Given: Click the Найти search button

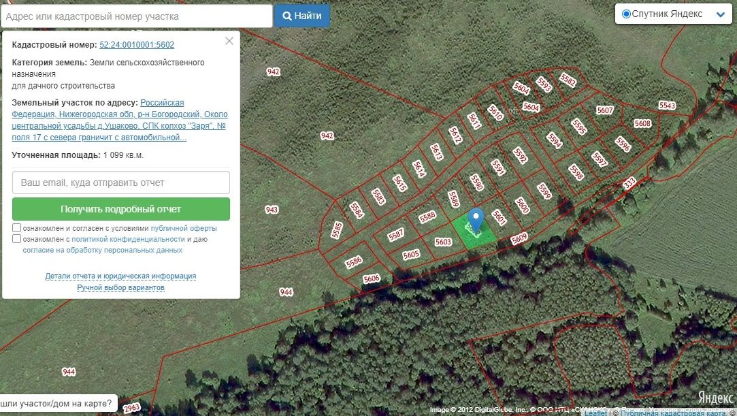Looking at the screenshot, I should pos(301,16).
